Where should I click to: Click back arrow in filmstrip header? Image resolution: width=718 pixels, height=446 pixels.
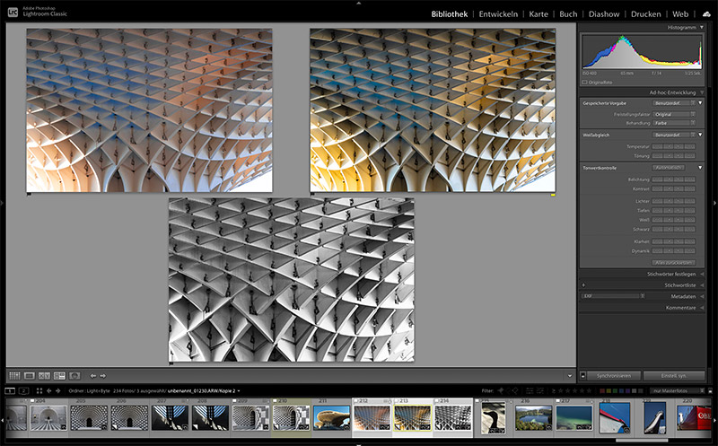tap(49, 391)
